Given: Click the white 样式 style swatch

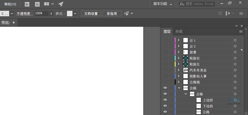Looking at the screenshot, I should point(70,13).
